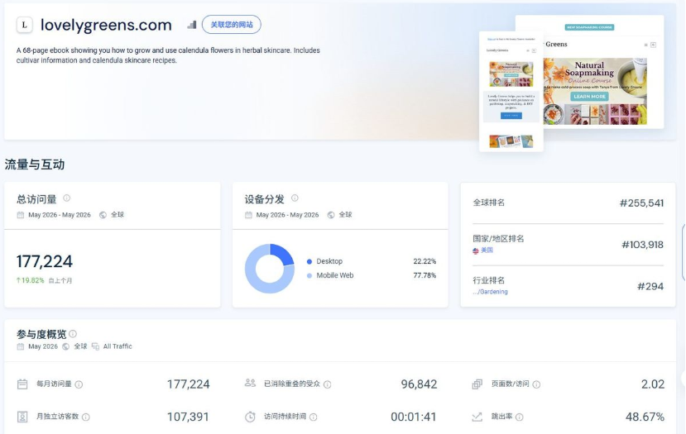This screenshot has width=686, height=434.
Task: Click the mobile site preview thumbnail
Action: 511,91
